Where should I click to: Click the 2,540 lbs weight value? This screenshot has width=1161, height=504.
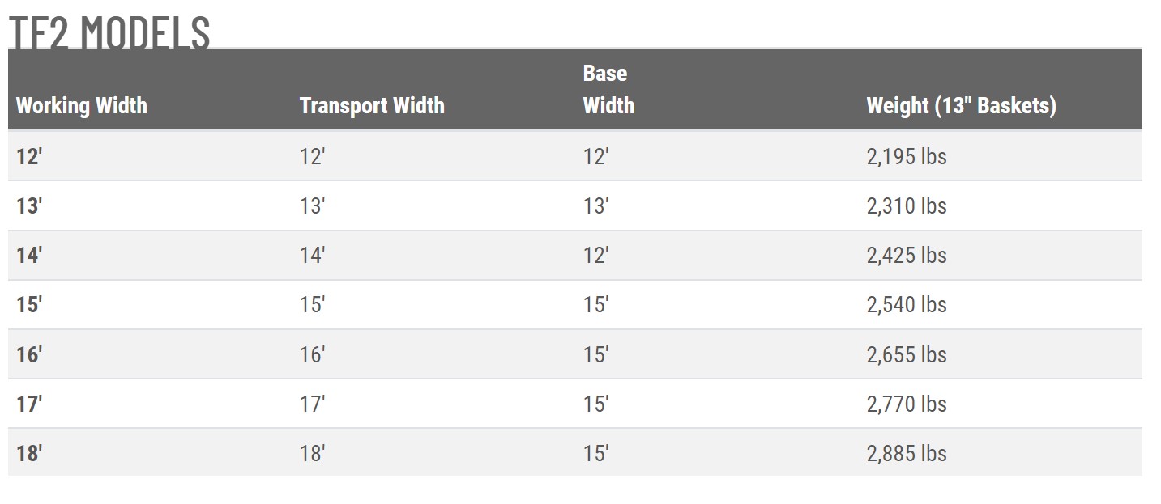click(x=907, y=305)
